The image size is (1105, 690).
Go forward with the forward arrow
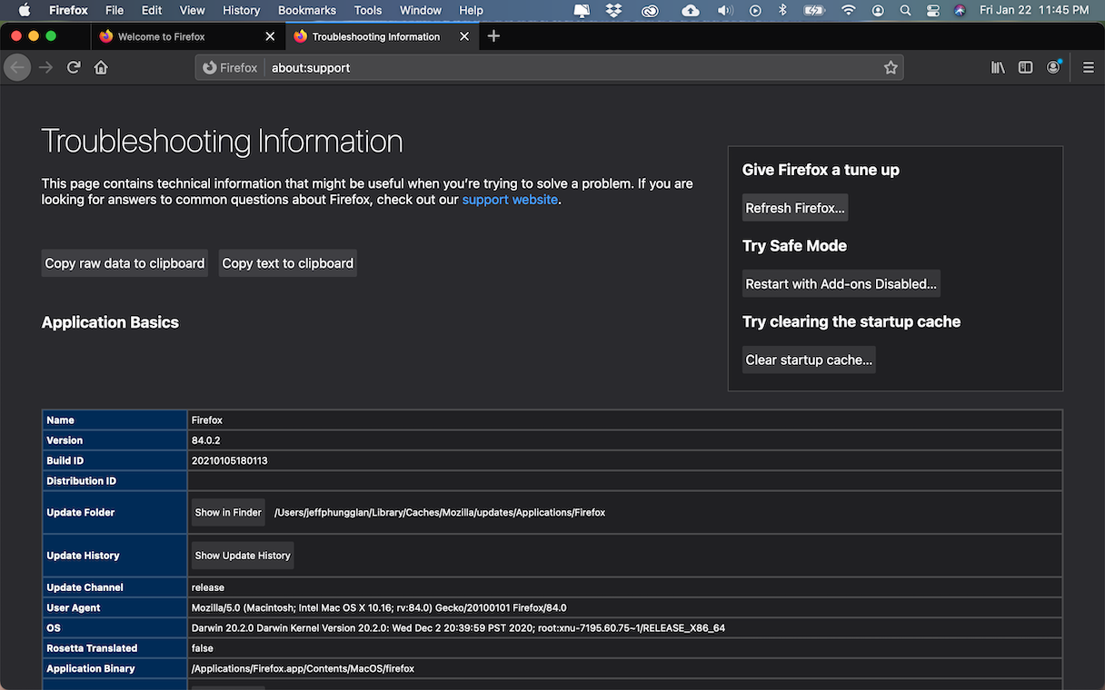point(45,67)
